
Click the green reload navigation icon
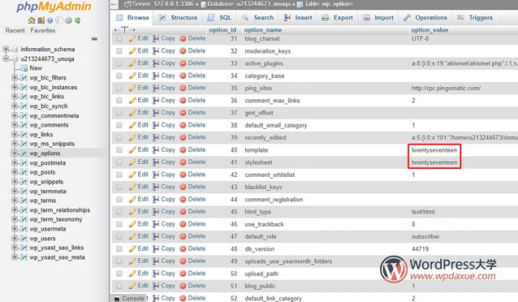click(78, 20)
